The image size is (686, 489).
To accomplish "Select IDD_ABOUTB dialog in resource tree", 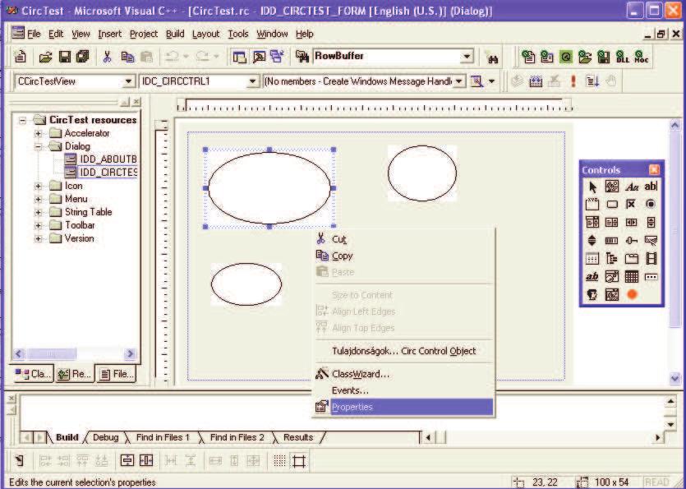I will tap(101, 159).
